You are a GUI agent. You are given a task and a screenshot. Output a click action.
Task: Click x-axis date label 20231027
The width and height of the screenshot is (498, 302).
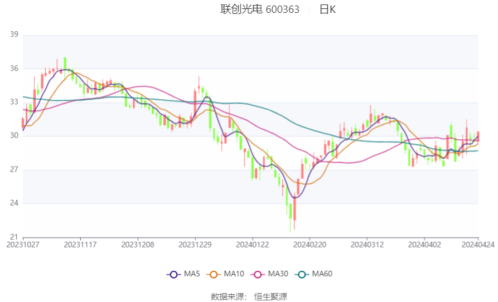pyautogui.click(x=23, y=245)
